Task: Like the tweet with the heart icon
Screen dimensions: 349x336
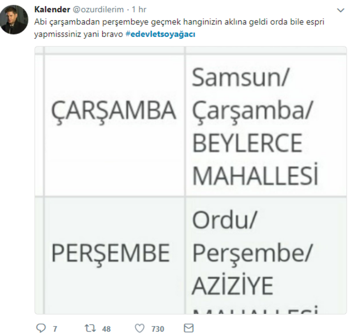Action: pyautogui.click(x=140, y=328)
